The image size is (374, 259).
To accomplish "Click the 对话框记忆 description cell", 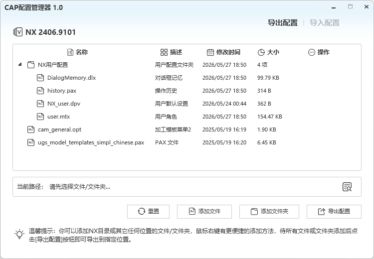I will (169, 78).
